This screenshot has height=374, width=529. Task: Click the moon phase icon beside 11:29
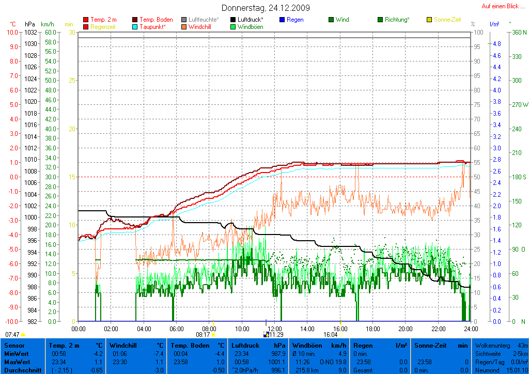pos(266,335)
